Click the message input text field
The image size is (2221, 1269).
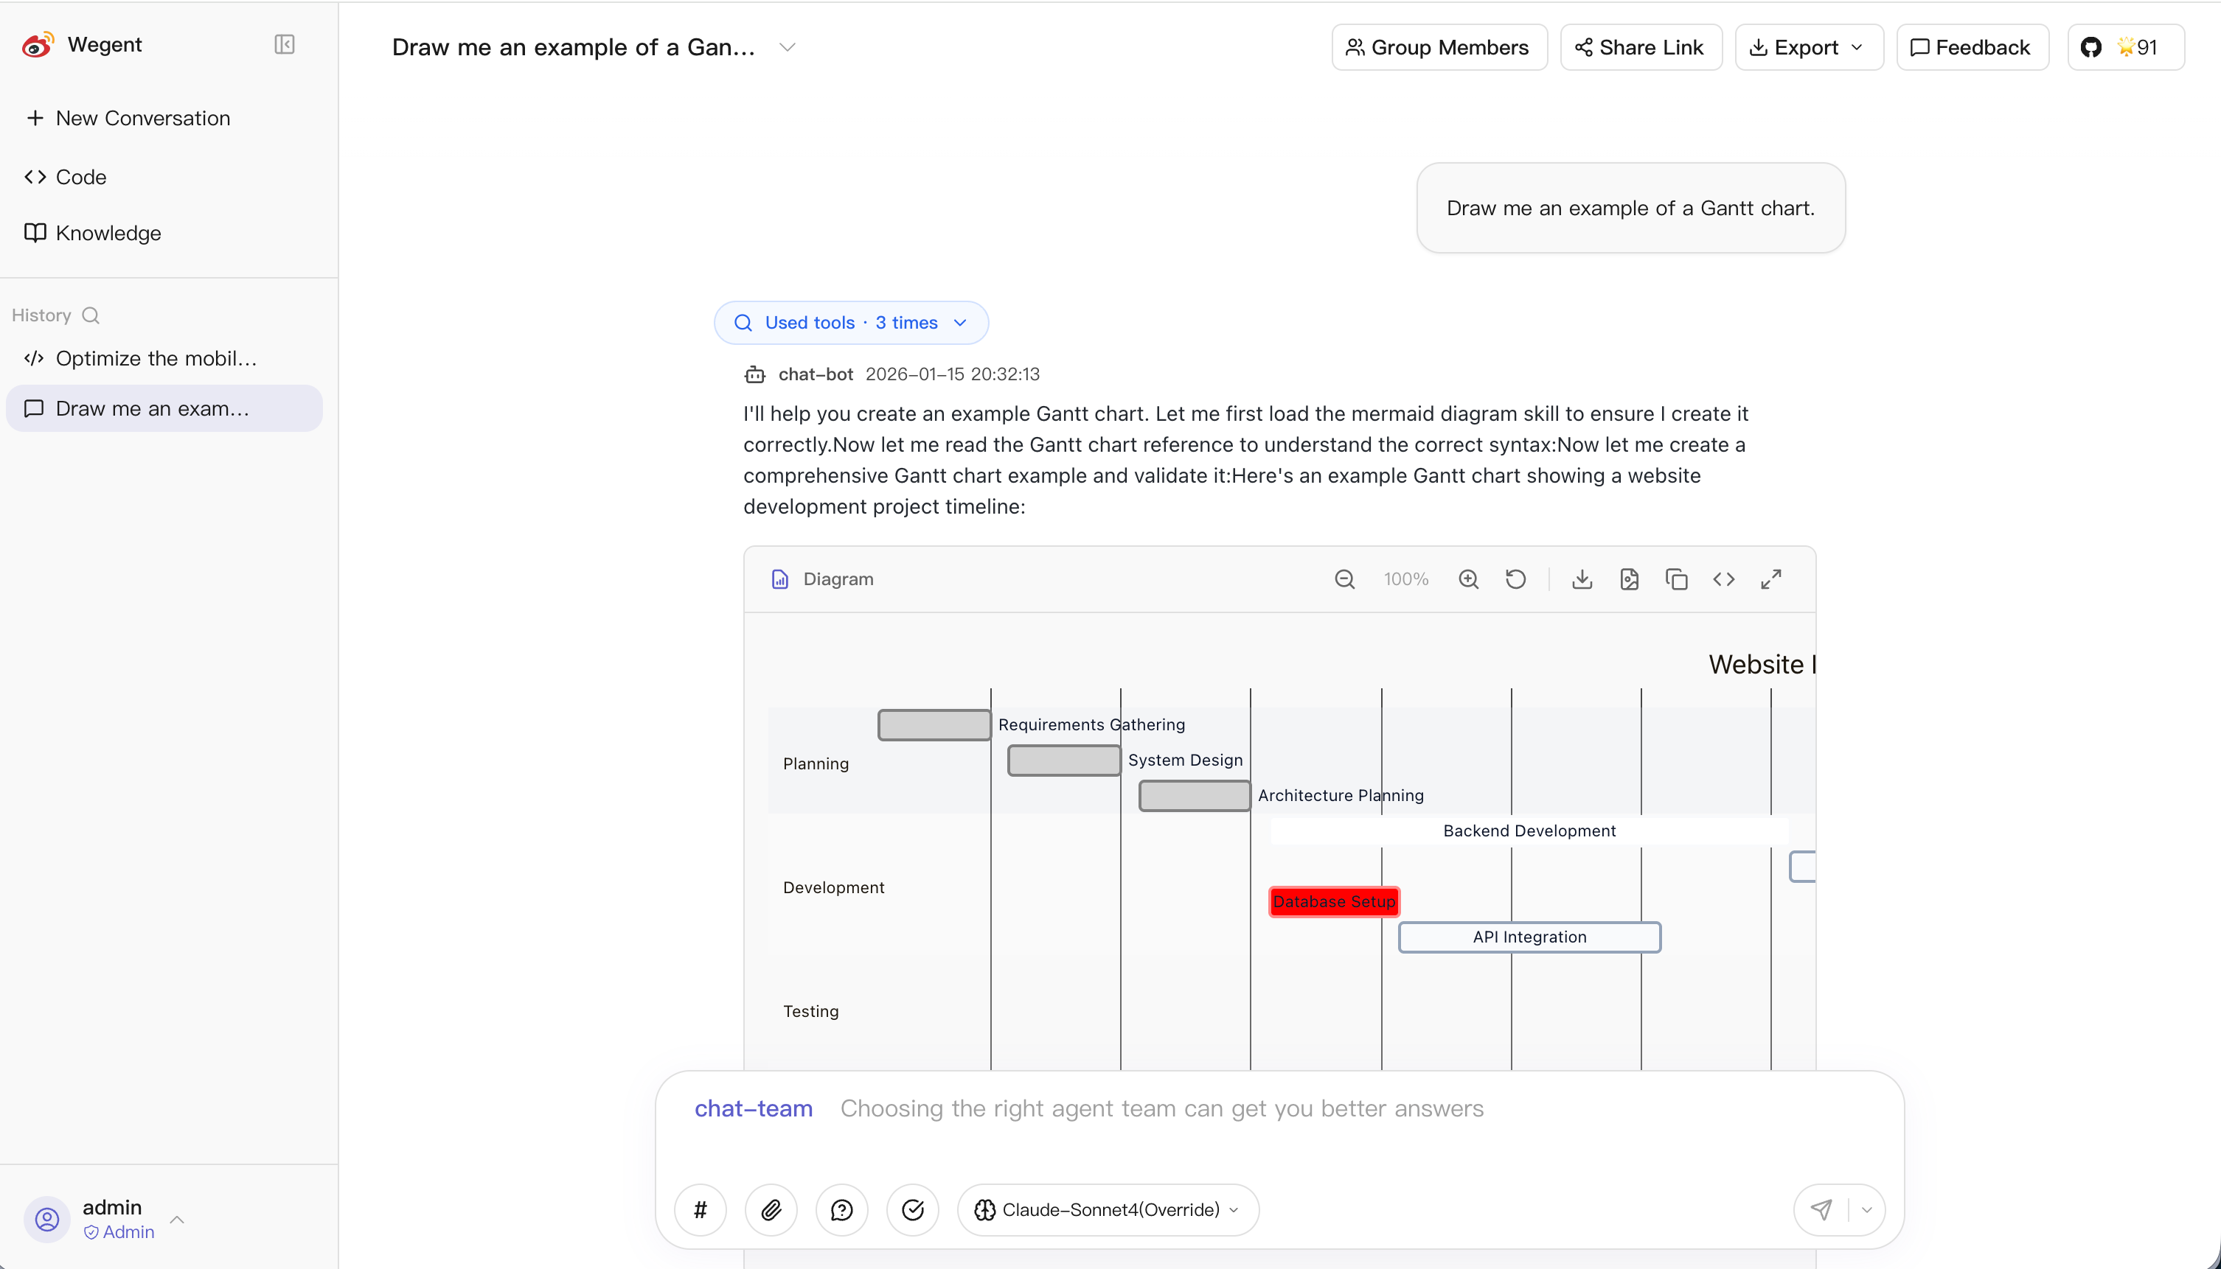(x=1221, y=1125)
